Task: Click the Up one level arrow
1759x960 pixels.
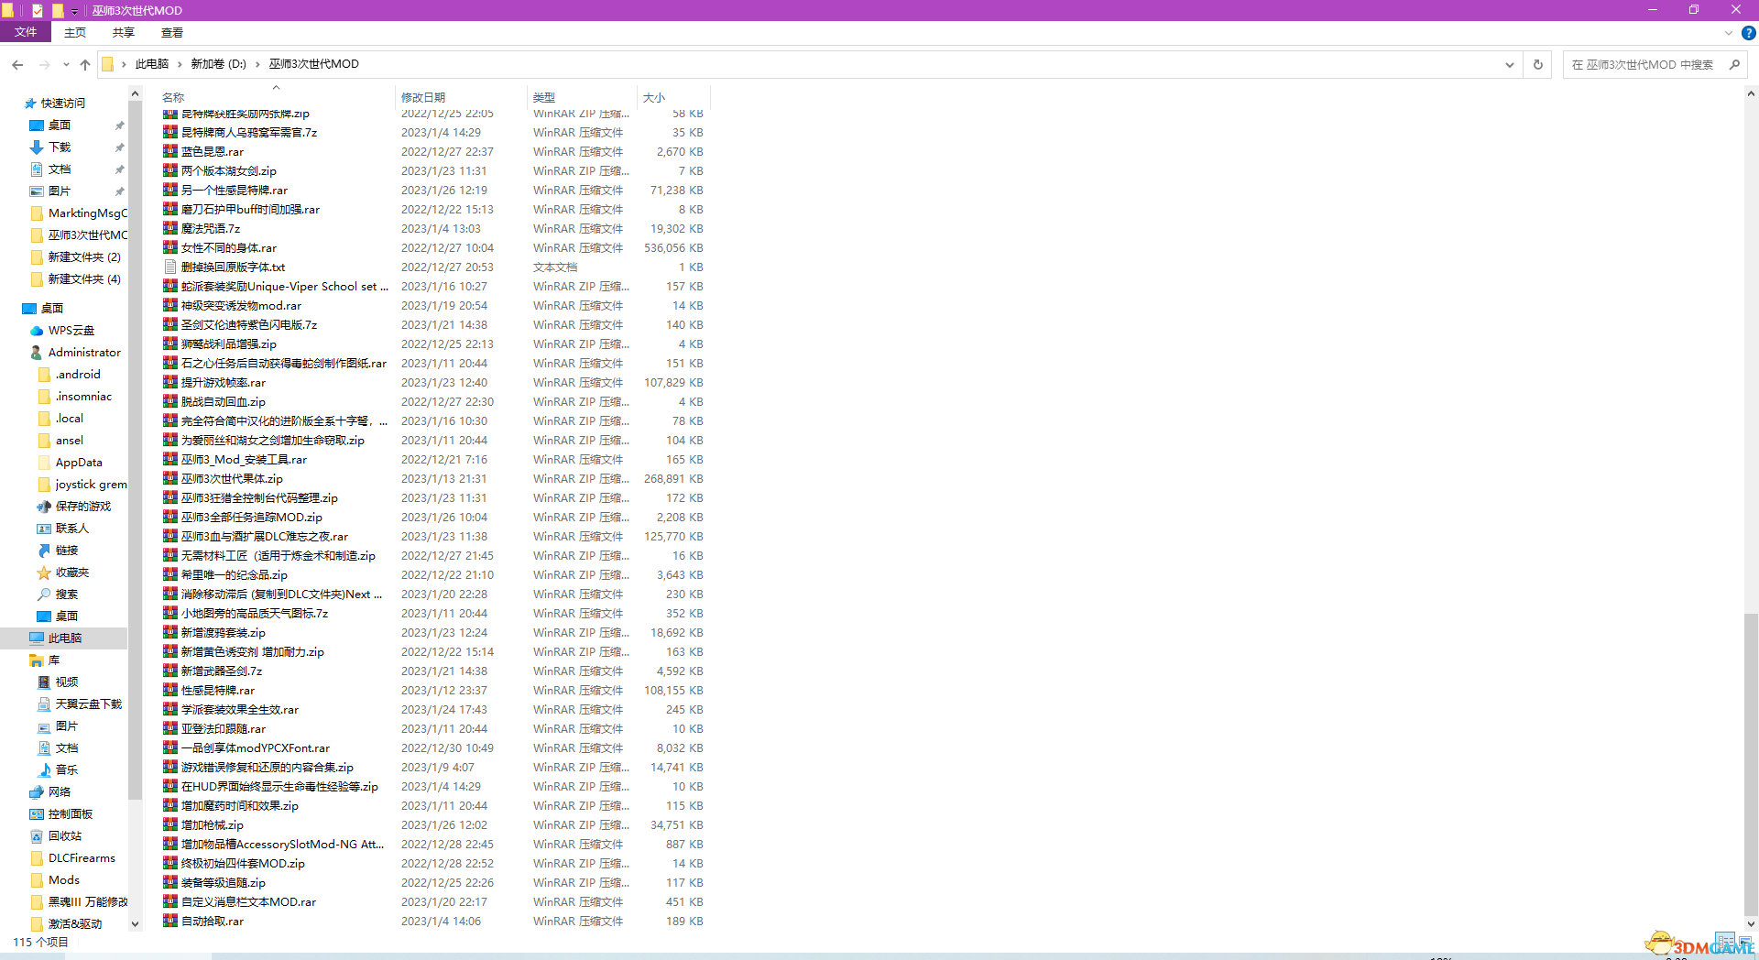Action: click(x=85, y=65)
